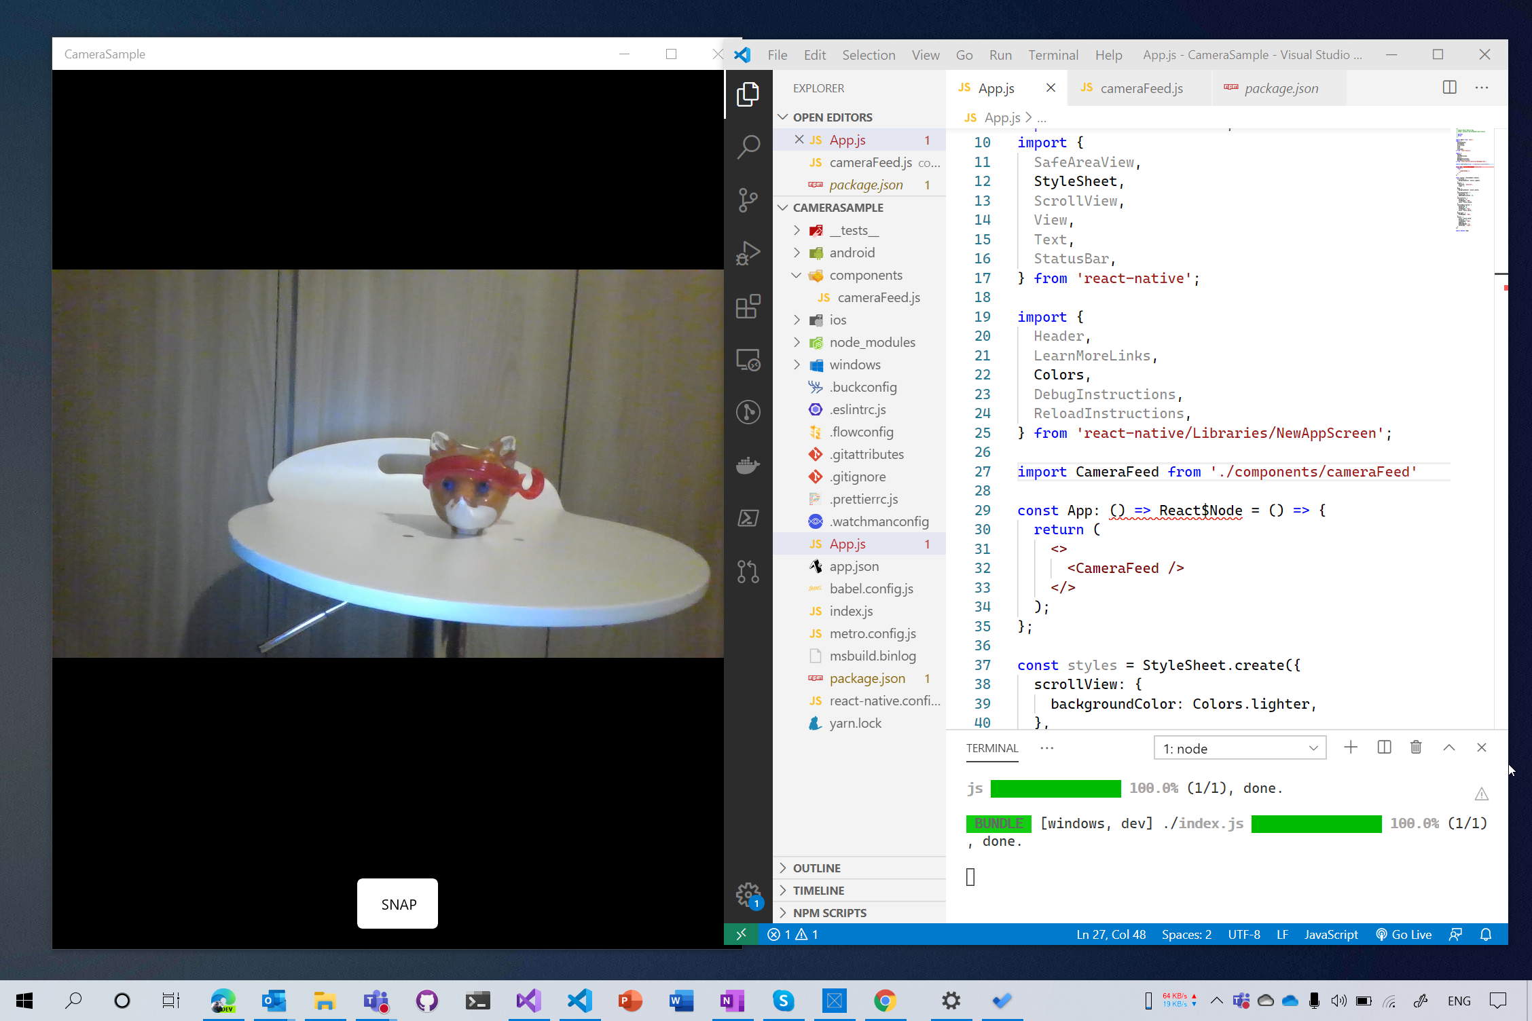Screen dimensions: 1532x1021
Task: Open the Terminal menu
Action: tap(1053, 55)
